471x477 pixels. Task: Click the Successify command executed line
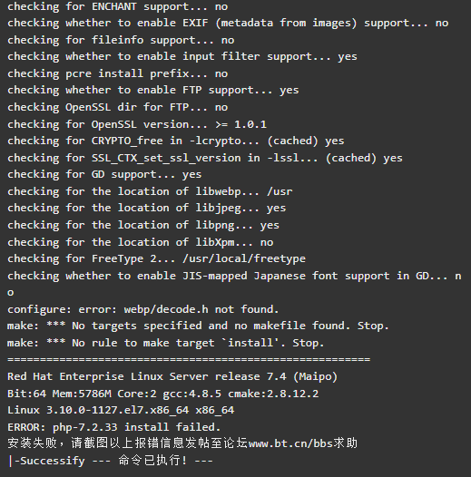click(x=110, y=461)
